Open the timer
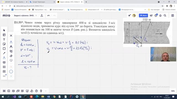The width and height of the screenshot is (177, 99). (36, 91)
